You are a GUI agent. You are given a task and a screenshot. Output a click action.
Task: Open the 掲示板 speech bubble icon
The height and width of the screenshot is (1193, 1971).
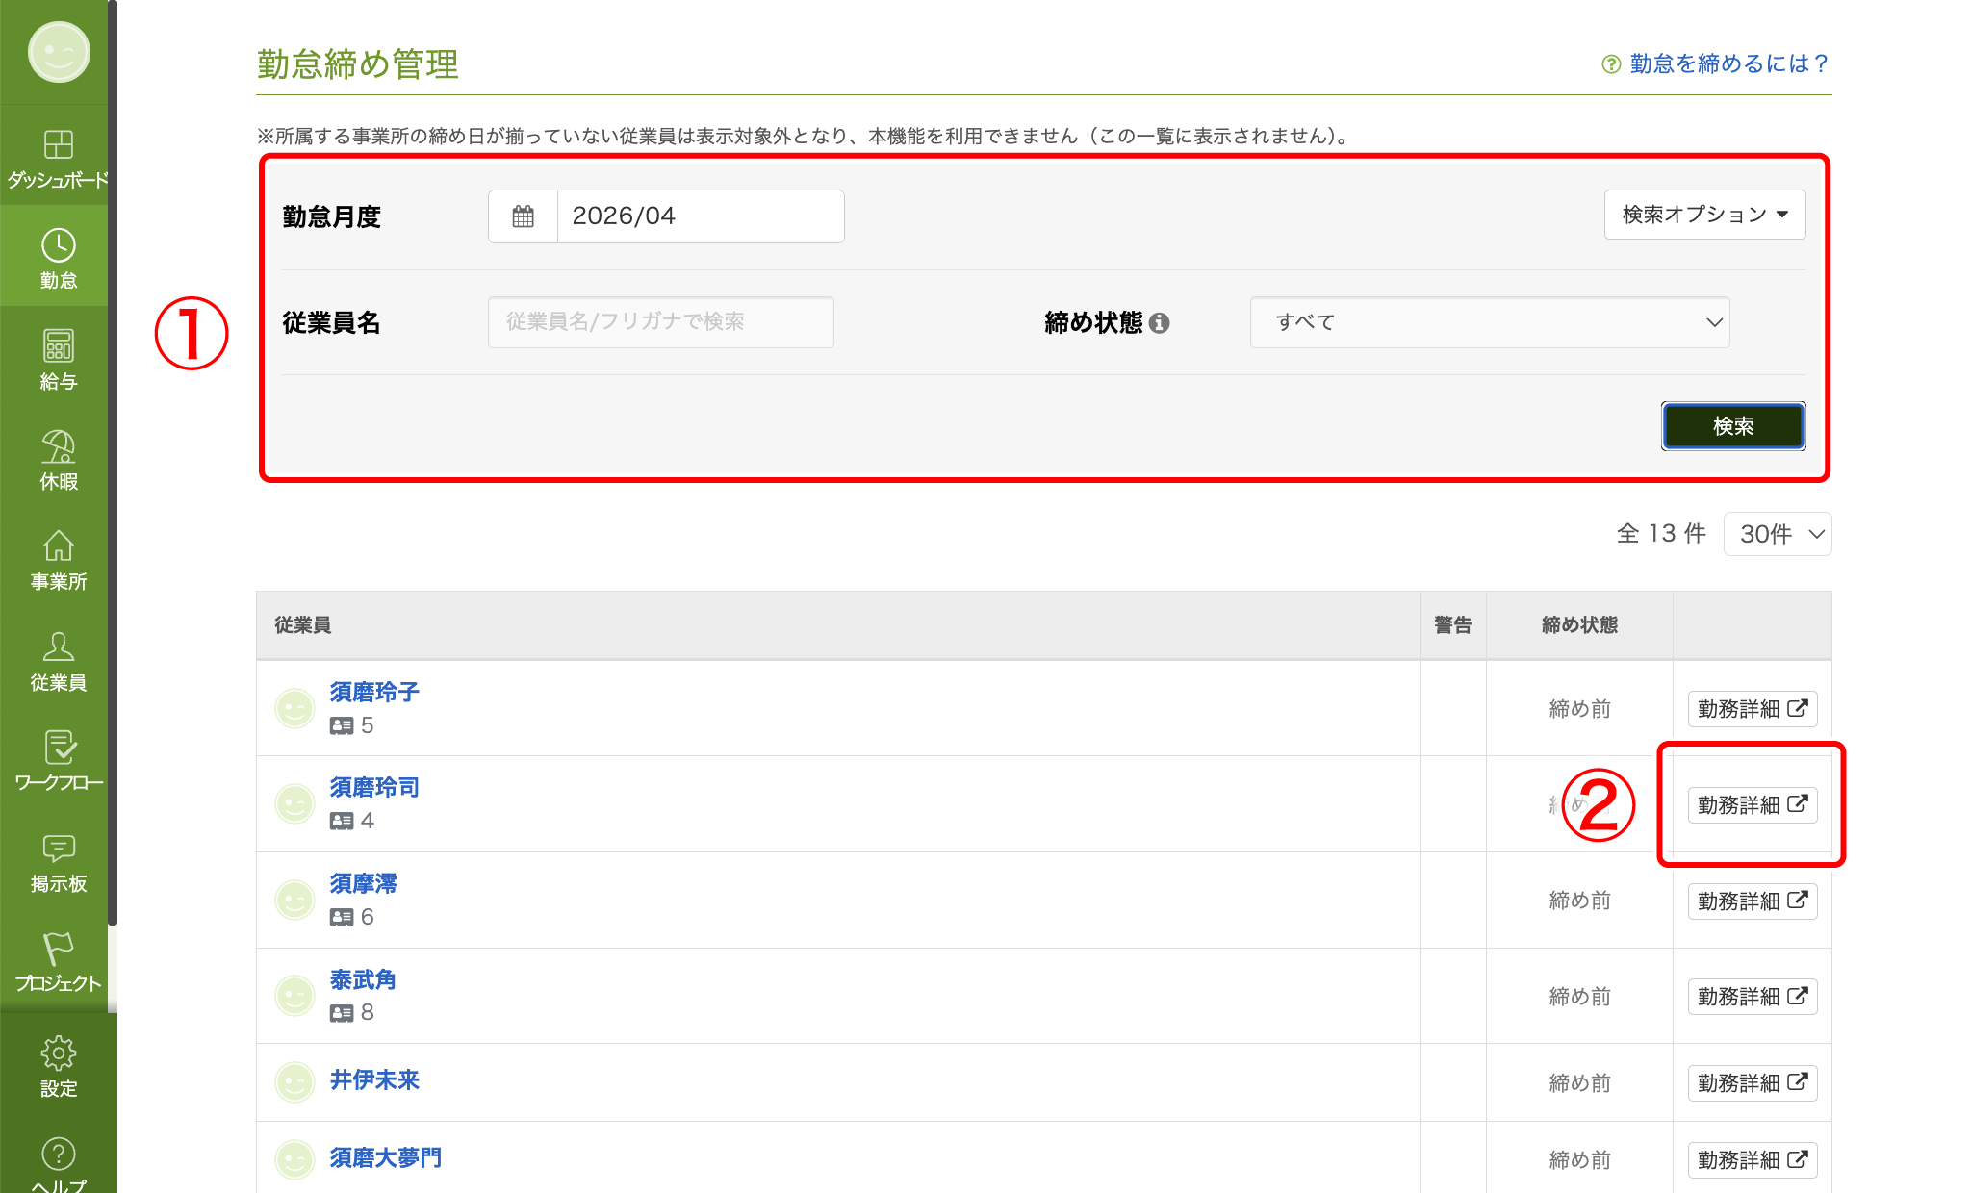coord(58,849)
